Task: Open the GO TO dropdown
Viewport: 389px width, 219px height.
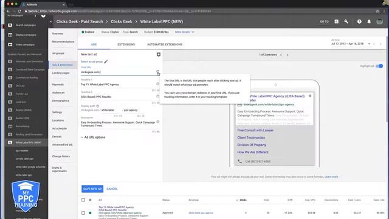Action: tap(324, 22)
